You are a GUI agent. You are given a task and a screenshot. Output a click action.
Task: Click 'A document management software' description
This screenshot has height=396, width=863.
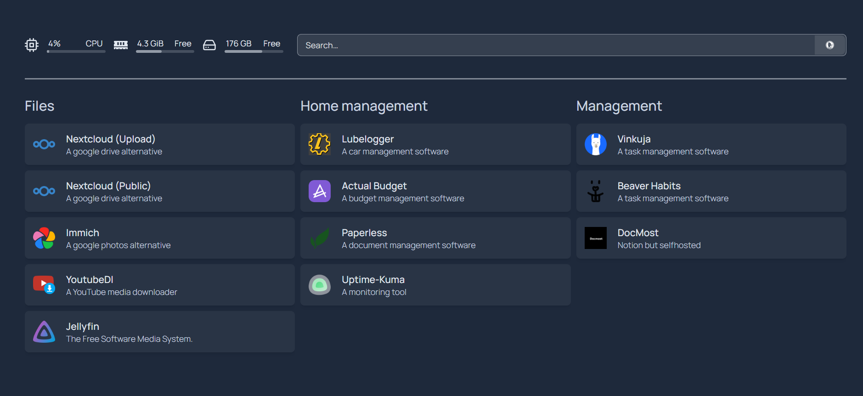(409, 245)
